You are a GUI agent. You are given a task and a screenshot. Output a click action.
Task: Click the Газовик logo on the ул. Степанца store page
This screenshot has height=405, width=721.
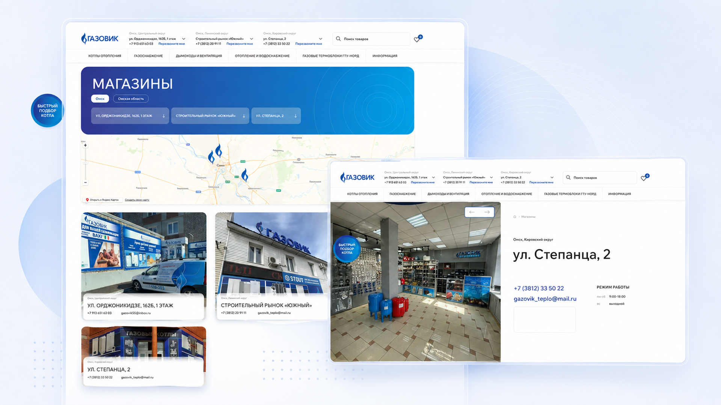(x=357, y=178)
